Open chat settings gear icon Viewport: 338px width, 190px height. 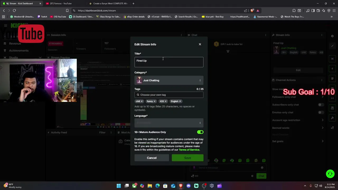252,176
